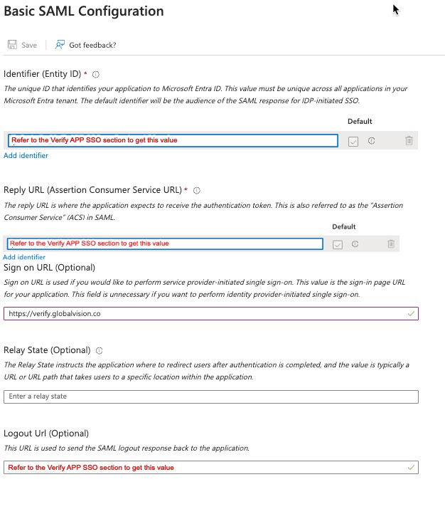The height and width of the screenshot is (514, 445).
Task: Click the Got feedback person icon
Action: 60,45
